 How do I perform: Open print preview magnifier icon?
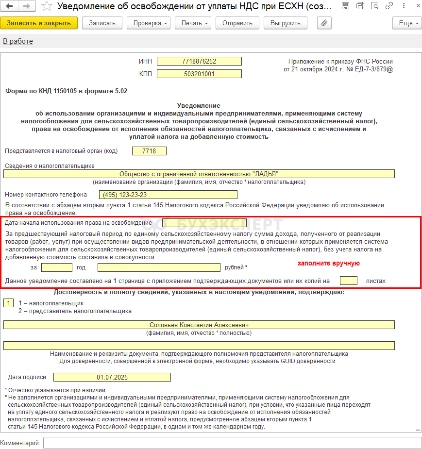pyautogui.click(x=374, y=6)
